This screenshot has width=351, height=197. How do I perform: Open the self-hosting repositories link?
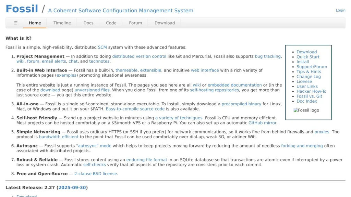pyautogui.click(x=214, y=90)
